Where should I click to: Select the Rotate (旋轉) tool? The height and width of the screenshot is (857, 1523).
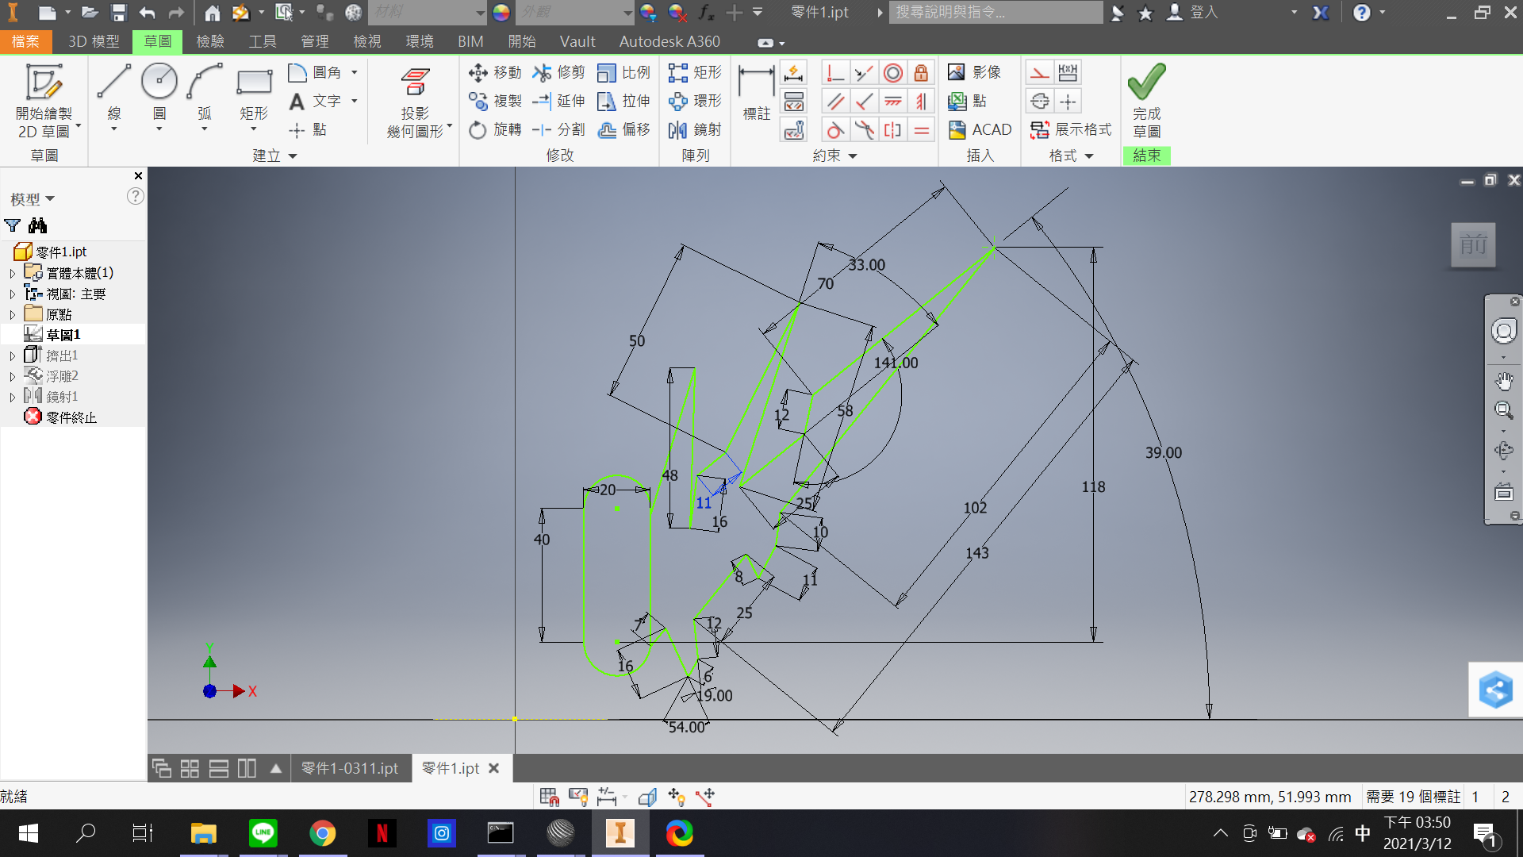[x=495, y=129]
